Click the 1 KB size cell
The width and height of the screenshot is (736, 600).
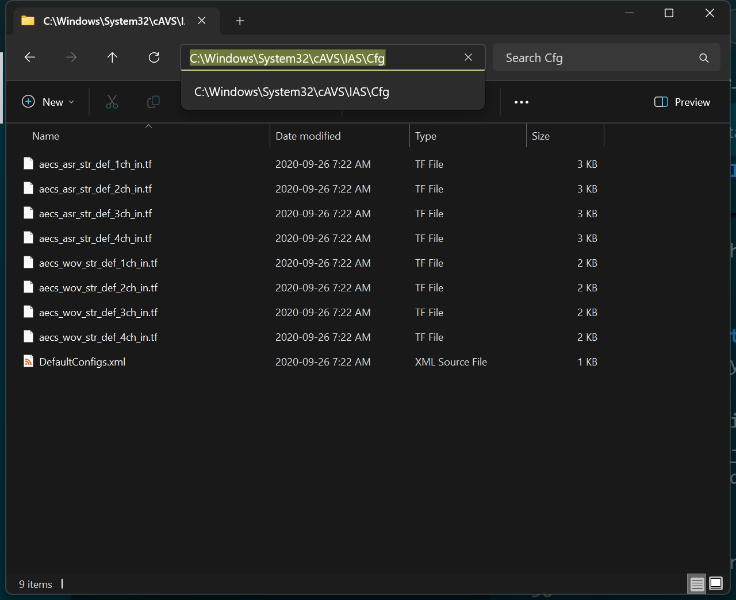[x=588, y=362]
